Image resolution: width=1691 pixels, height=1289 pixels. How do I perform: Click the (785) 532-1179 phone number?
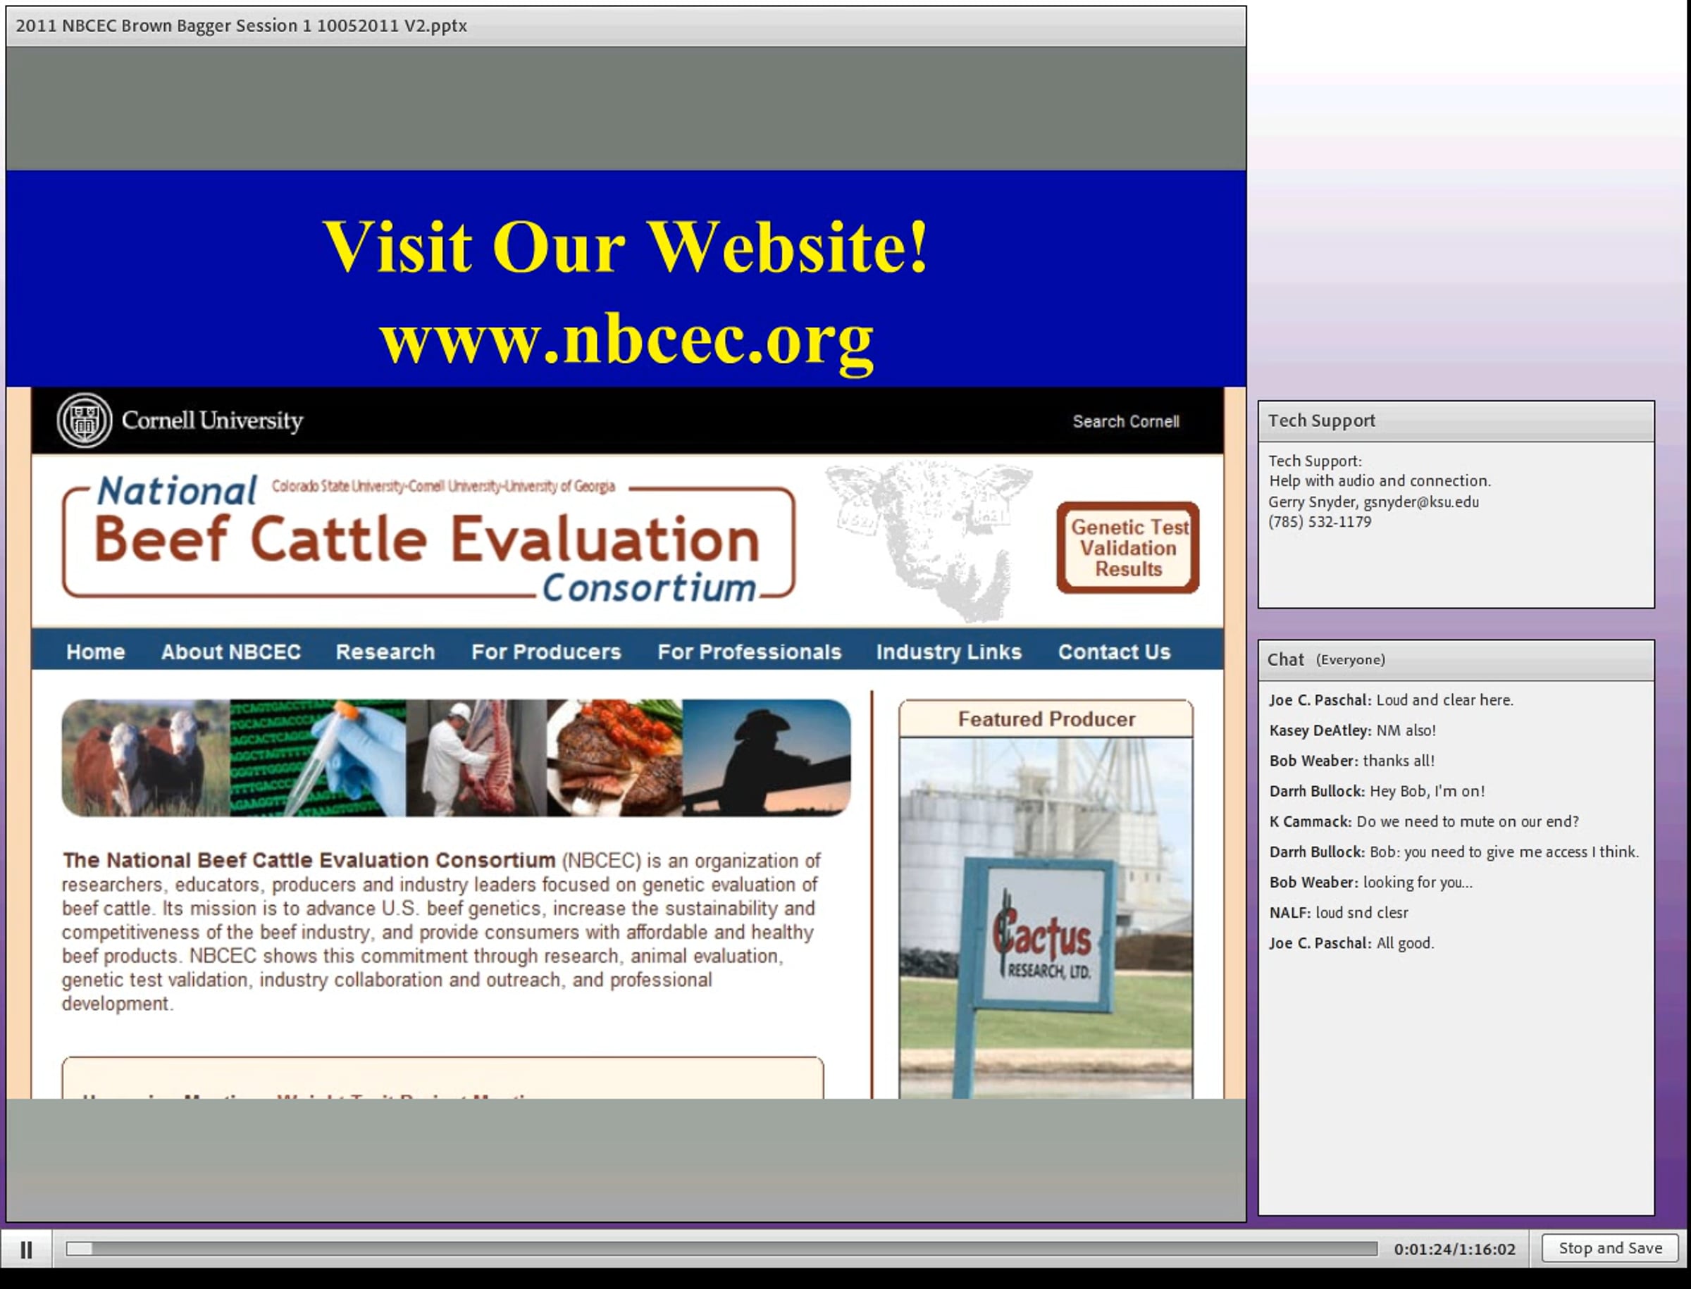(x=1320, y=522)
